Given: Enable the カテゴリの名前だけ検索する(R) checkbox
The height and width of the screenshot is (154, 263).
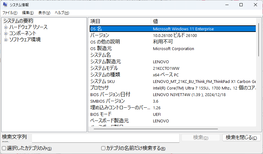Looking at the screenshot, I should [103, 148].
